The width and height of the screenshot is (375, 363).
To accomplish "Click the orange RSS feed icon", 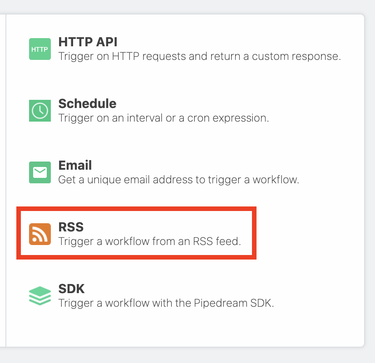I will coord(39,234).
